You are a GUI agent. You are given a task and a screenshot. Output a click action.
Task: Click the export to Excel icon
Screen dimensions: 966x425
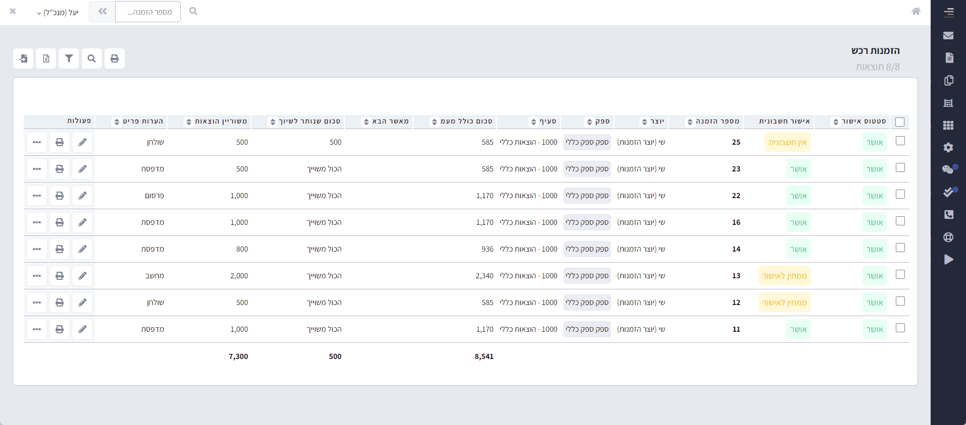tap(46, 58)
